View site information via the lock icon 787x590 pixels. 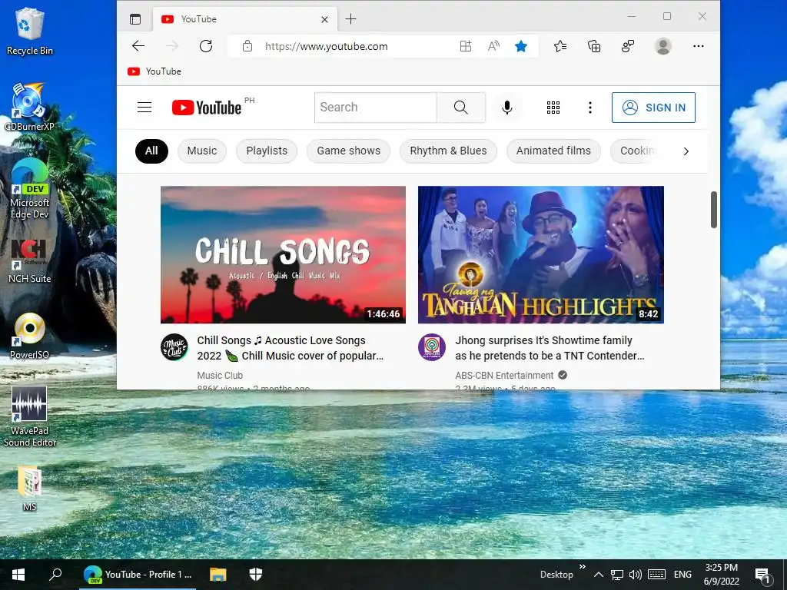(247, 46)
